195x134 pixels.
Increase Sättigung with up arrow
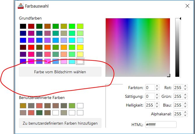coord(157,95)
